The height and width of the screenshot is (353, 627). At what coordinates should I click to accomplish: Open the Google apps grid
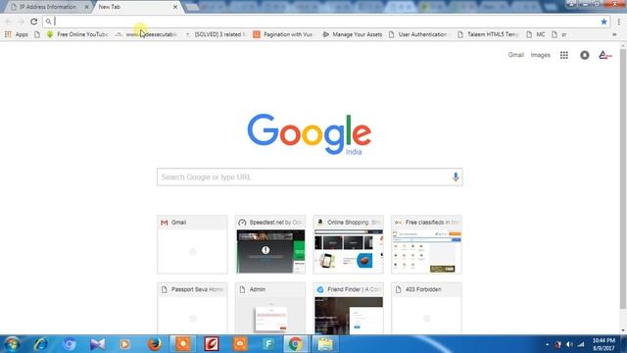pyautogui.click(x=564, y=55)
